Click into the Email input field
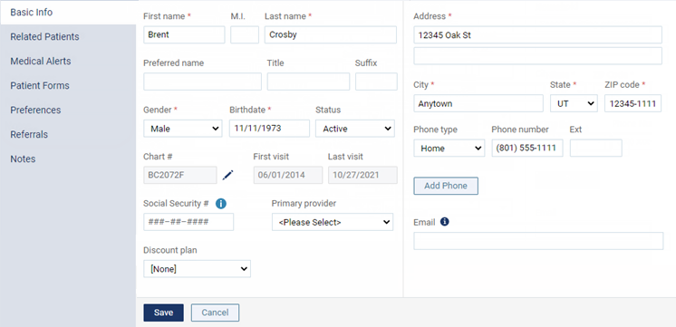The width and height of the screenshot is (676, 327). 538,241
